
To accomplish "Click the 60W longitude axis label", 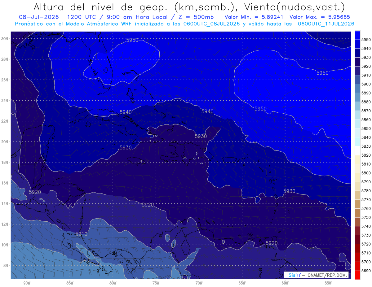I will tap(285, 283).
